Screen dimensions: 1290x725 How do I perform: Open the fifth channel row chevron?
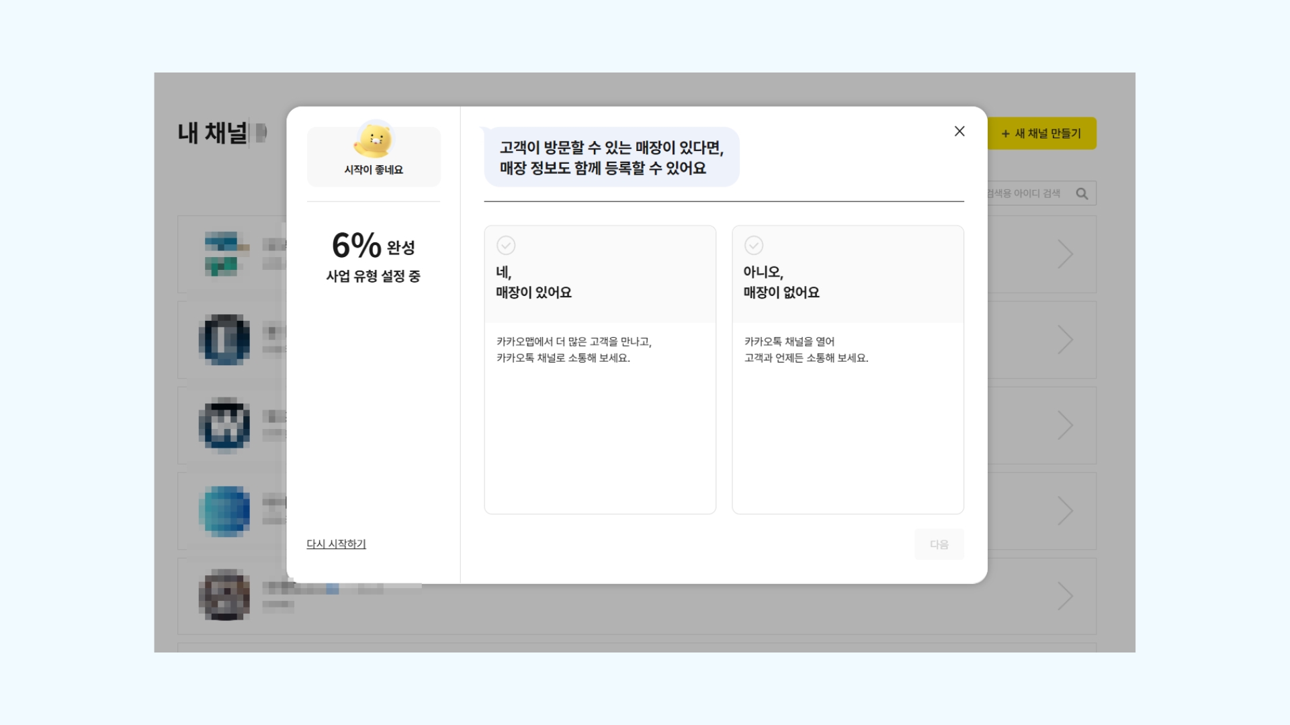coord(1065,596)
